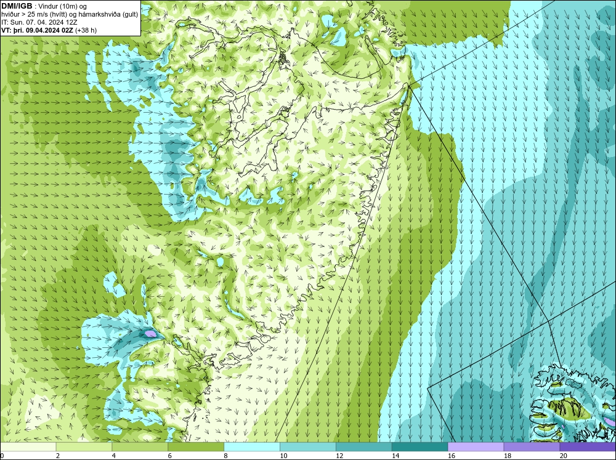Image resolution: width=616 pixels, height=460 pixels.
Task: Click the scale label '20'
Action: (x=564, y=456)
